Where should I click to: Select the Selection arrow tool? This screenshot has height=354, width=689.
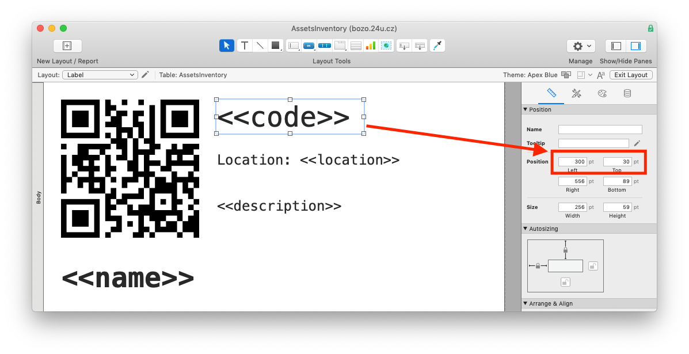pos(227,45)
